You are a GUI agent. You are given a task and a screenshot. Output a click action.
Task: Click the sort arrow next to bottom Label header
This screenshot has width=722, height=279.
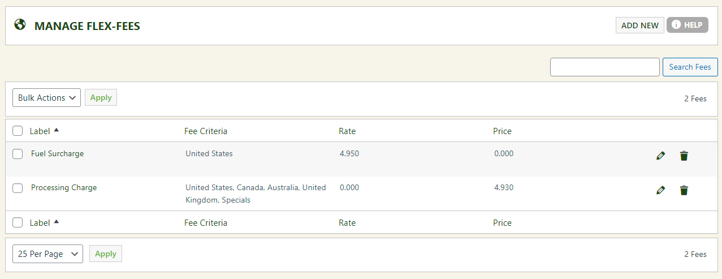(56, 222)
